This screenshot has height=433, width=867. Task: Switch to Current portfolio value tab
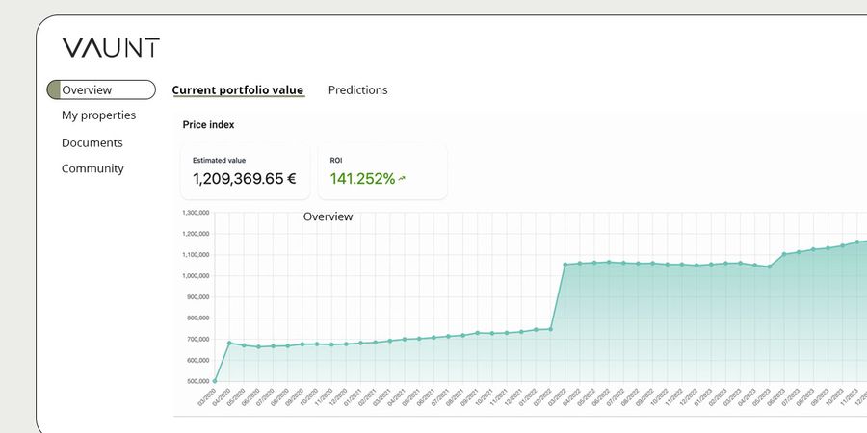point(237,90)
